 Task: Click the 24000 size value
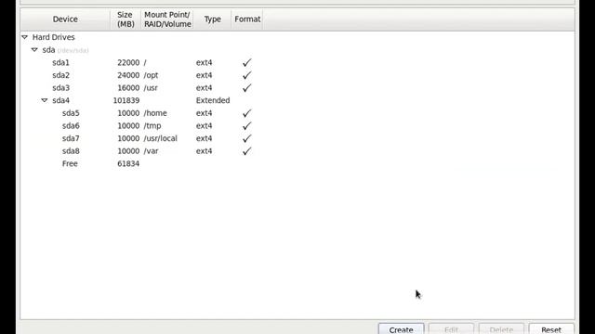[128, 75]
